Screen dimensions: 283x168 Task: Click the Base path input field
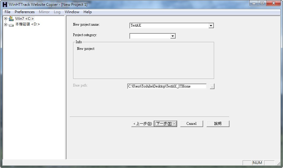pos(167,86)
